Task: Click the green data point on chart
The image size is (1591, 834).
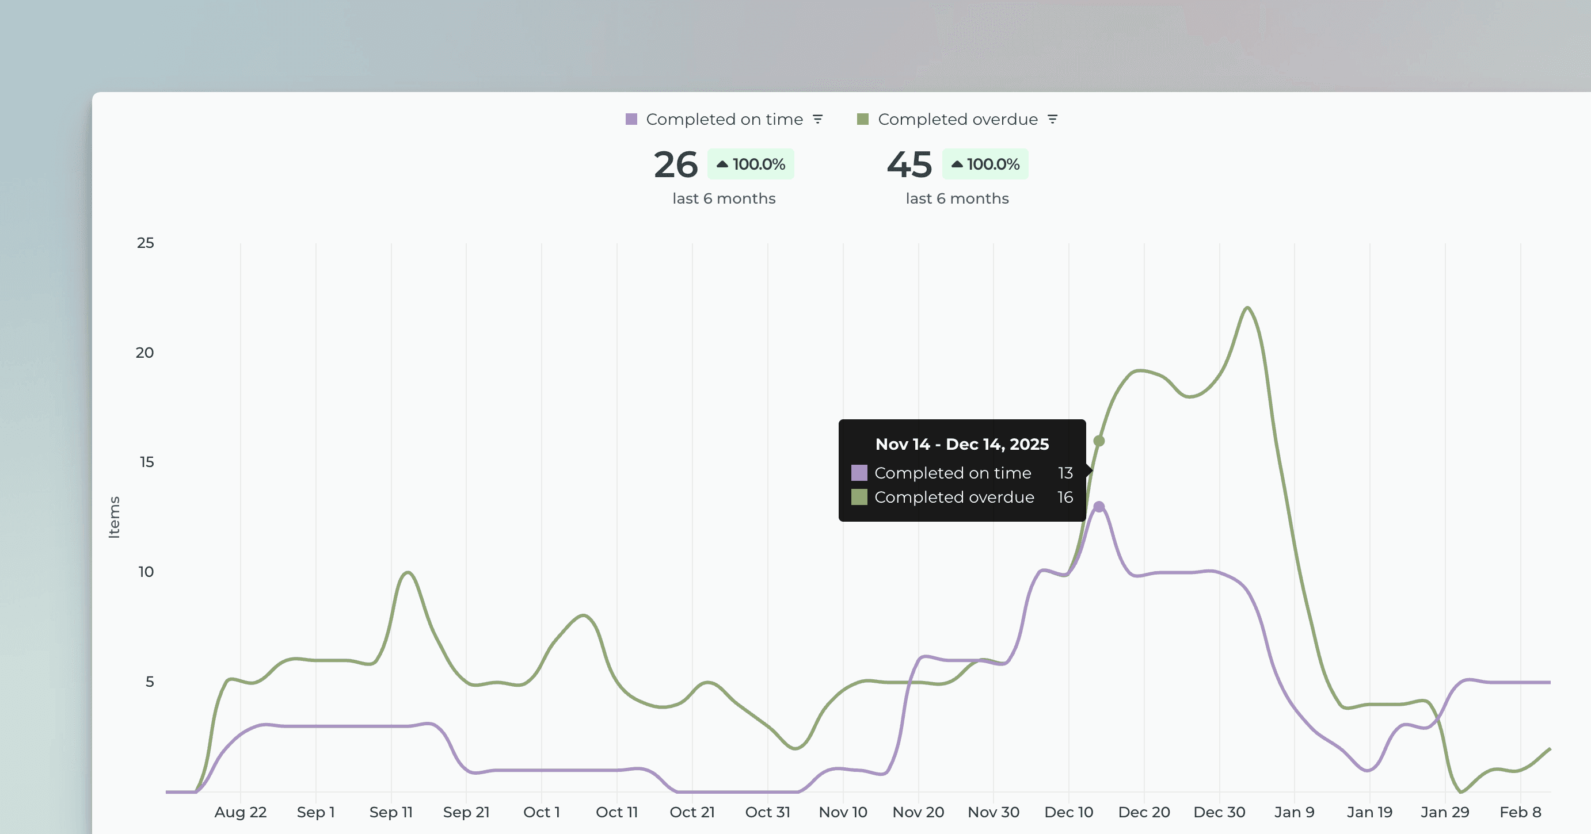Action: pyautogui.click(x=1099, y=441)
